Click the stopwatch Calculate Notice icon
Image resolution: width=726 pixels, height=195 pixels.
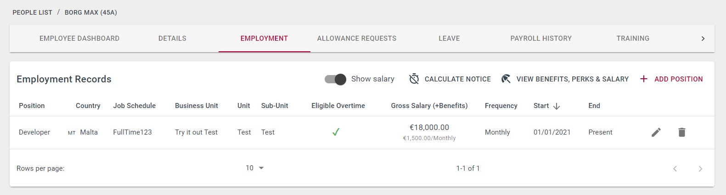(x=414, y=79)
